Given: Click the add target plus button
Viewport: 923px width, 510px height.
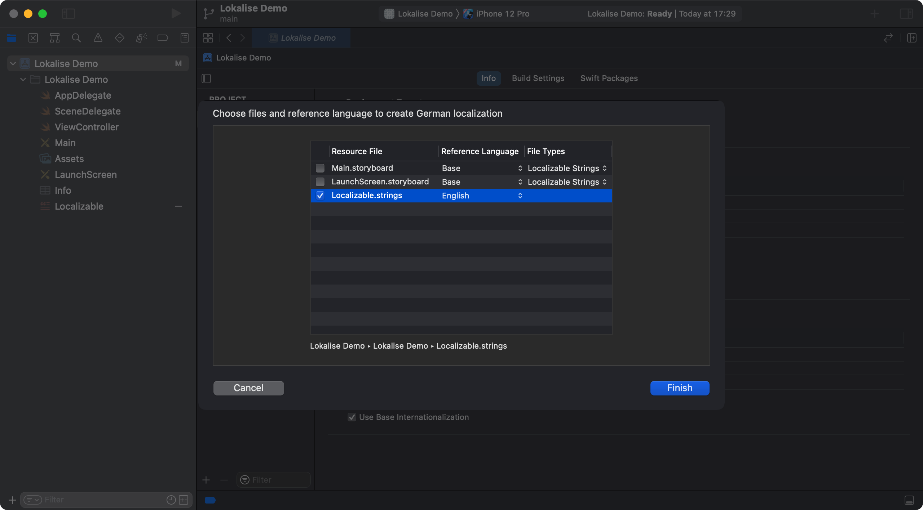Looking at the screenshot, I should (x=206, y=480).
